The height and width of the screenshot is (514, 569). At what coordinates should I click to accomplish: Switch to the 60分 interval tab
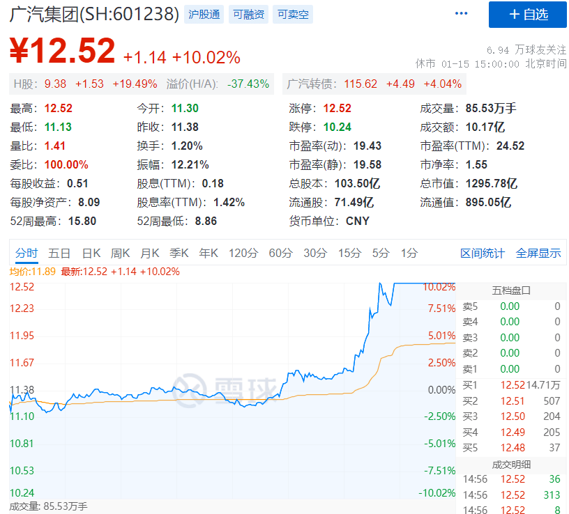280,254
